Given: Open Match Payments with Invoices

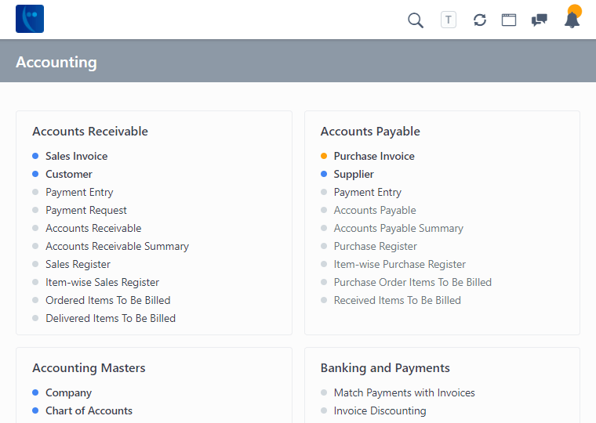Looking at the screenshot, I should [404, 392].
